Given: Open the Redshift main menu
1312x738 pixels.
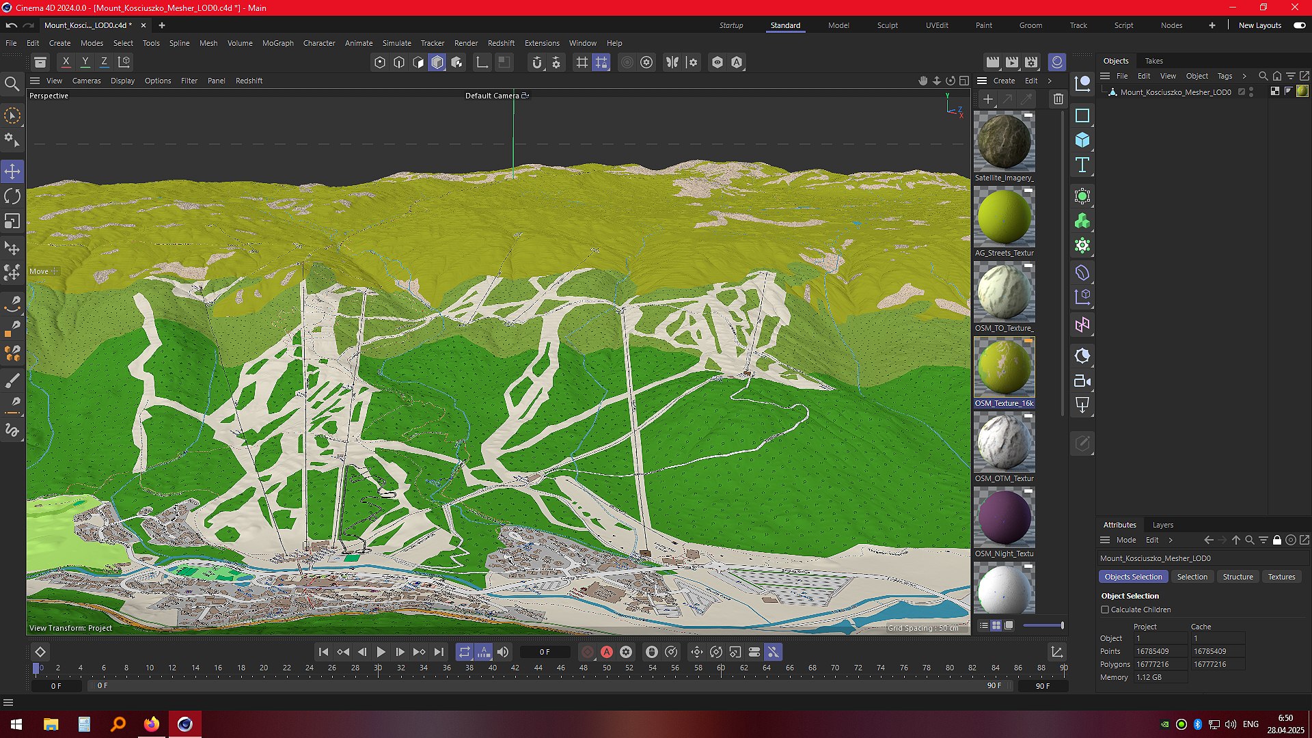Looking at the screenshot, I should [501, 43].
